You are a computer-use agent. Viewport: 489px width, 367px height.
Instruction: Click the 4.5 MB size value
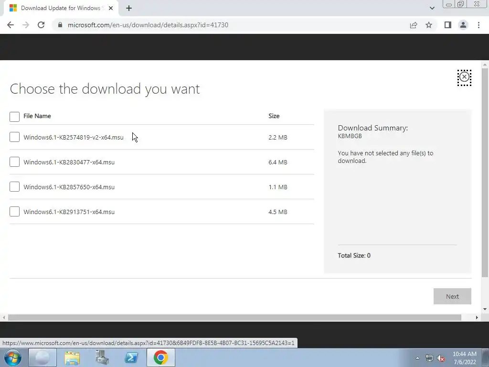pyautogui.click(x=277, y=212)
